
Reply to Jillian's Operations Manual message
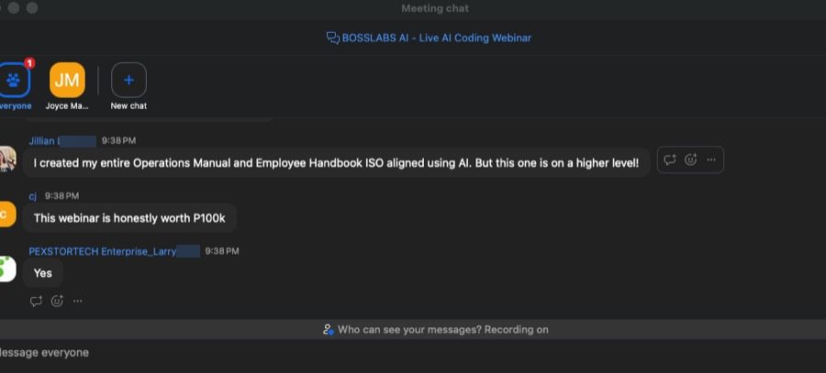[670, 160]
